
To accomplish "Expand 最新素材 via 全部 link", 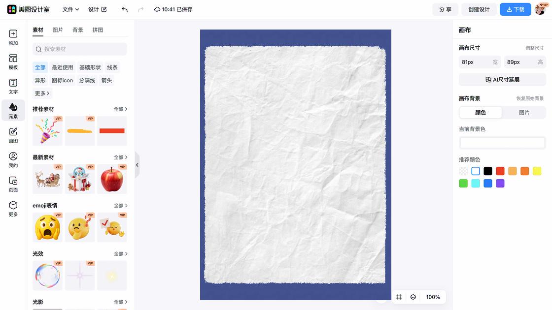I will pos(120,157).
